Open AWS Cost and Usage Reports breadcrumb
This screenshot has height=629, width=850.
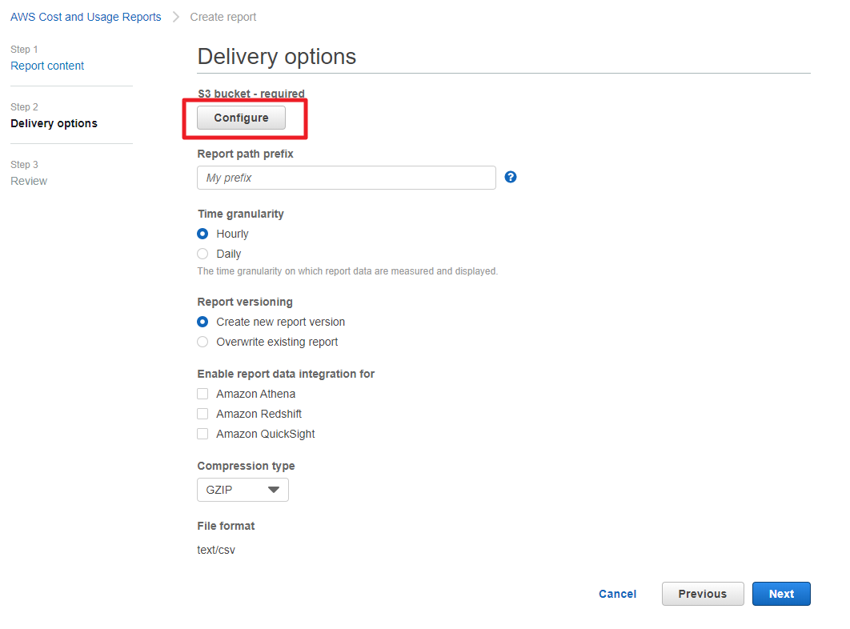pos(86,17)
